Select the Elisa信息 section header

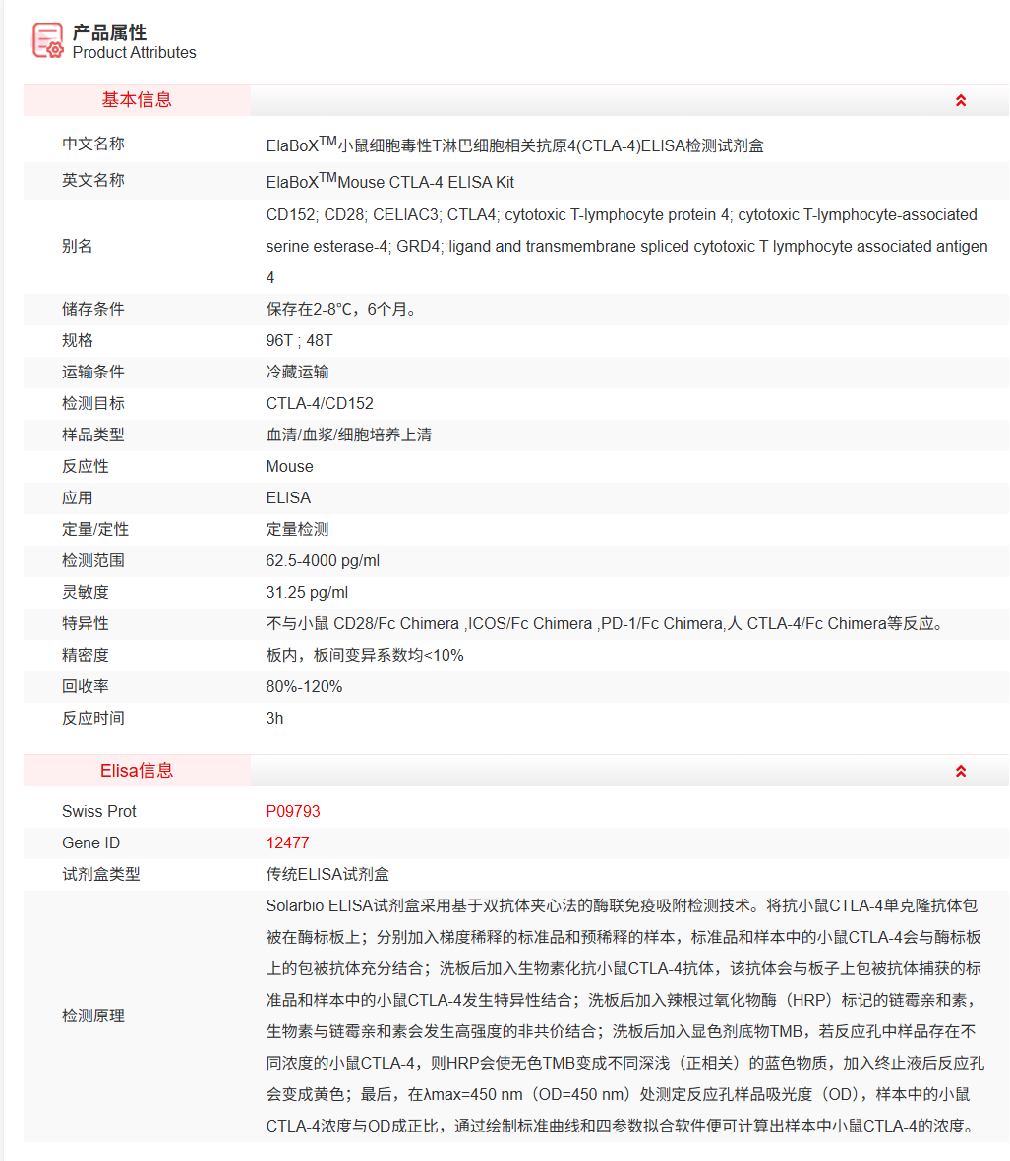click(137, 770)
